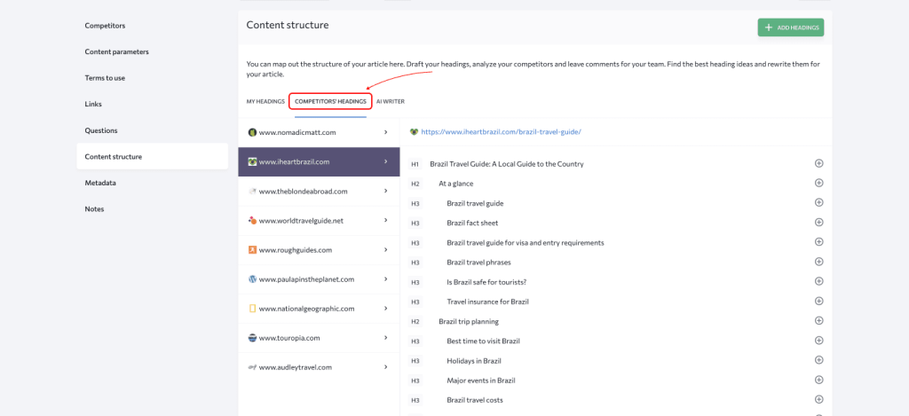Open the iheartbrazil.com brazil-travel-guide link
This screenshot has height=416, width=909.
[501, 132]
